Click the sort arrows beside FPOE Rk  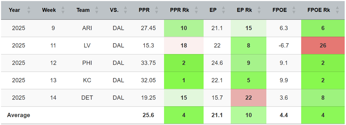coord(337,10)
